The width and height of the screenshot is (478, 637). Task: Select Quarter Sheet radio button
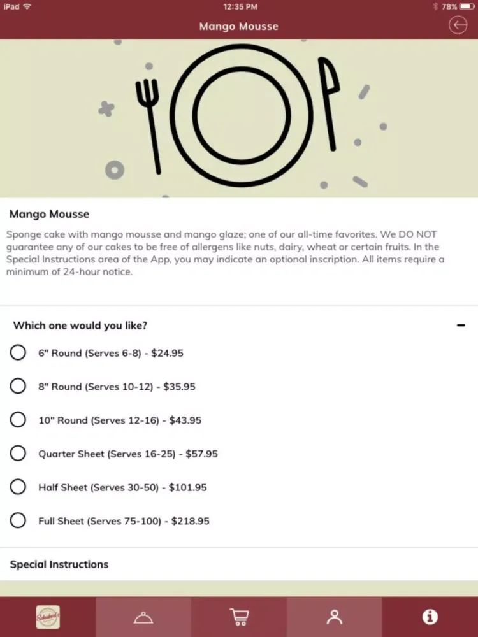coord(18,453)
